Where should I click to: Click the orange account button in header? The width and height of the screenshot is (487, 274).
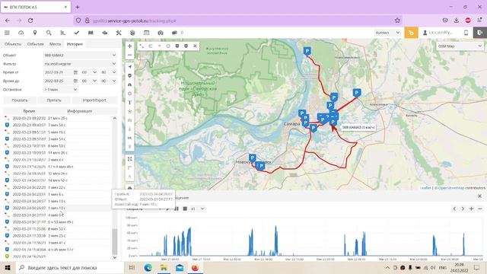(x=411, y=33)
